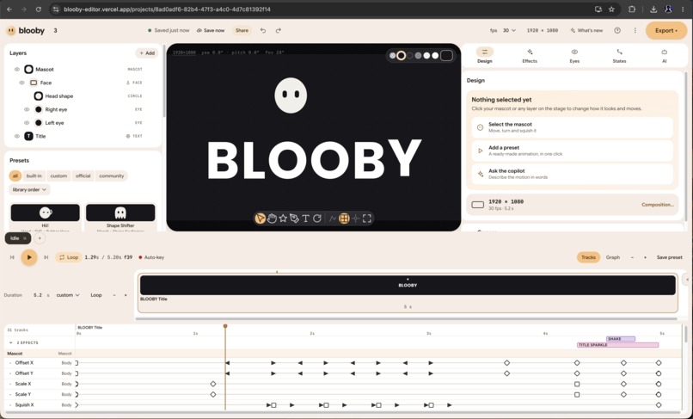Image resolution: width=693 pixels, height=419 pixels.
Task: Click the Select the mascot smiley icon
Action: pyautogui.click(x=481, y=127)
